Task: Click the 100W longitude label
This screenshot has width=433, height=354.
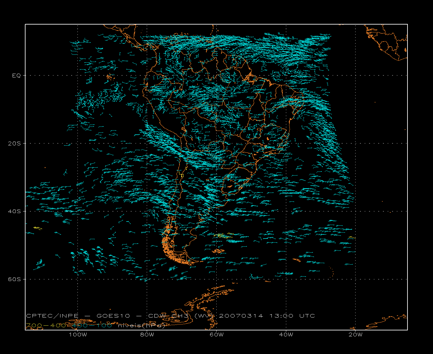Action: [78, 334]
